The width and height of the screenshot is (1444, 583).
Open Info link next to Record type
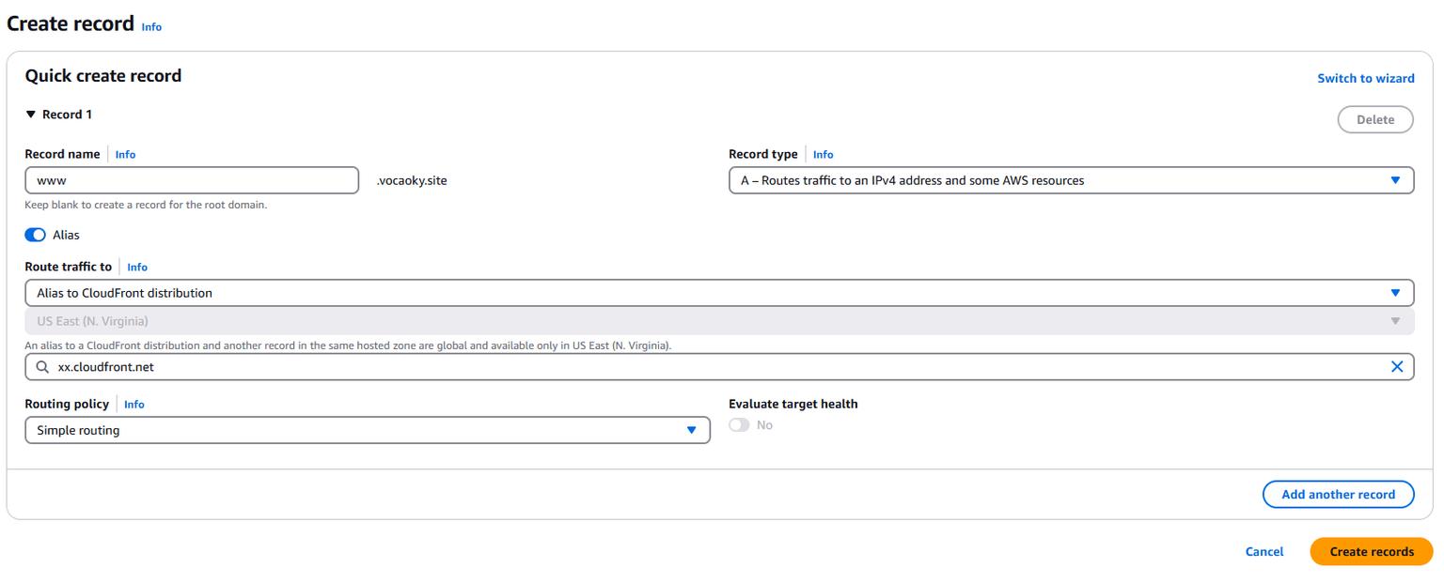(x=823, y=155)
